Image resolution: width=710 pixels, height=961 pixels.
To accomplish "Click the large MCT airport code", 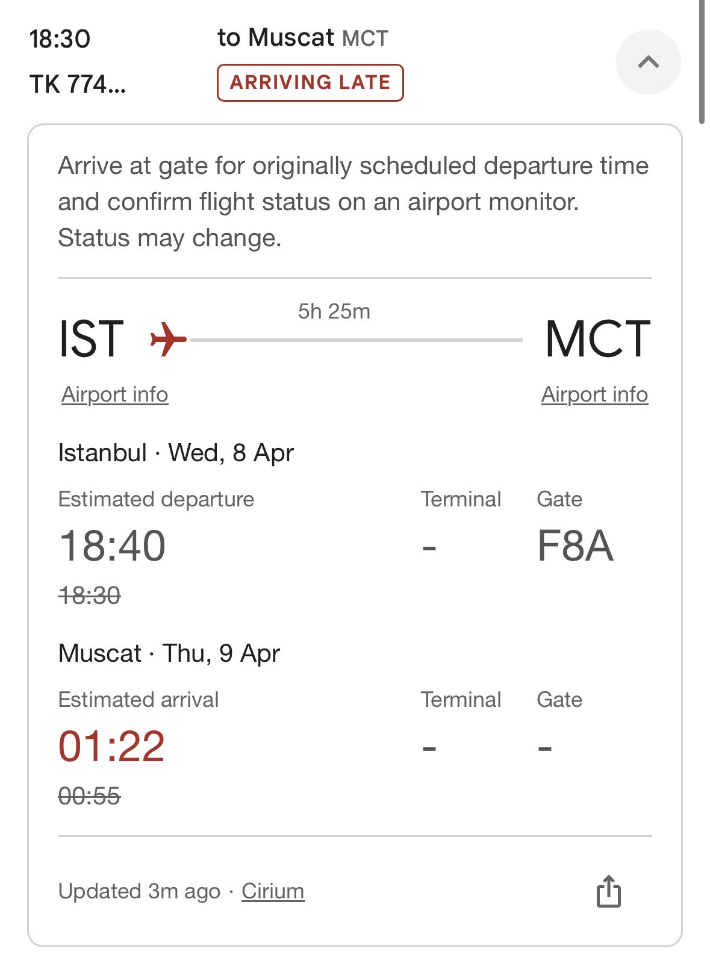I will [597, 339].
